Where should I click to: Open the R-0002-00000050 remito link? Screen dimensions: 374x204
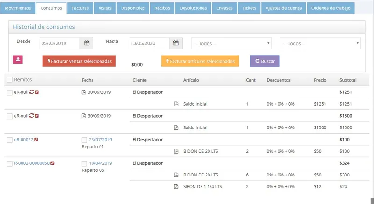point(32,163)
